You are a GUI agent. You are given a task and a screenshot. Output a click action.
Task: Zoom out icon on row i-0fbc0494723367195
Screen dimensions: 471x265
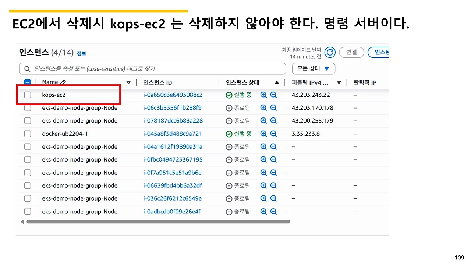[x=273, y=160]
